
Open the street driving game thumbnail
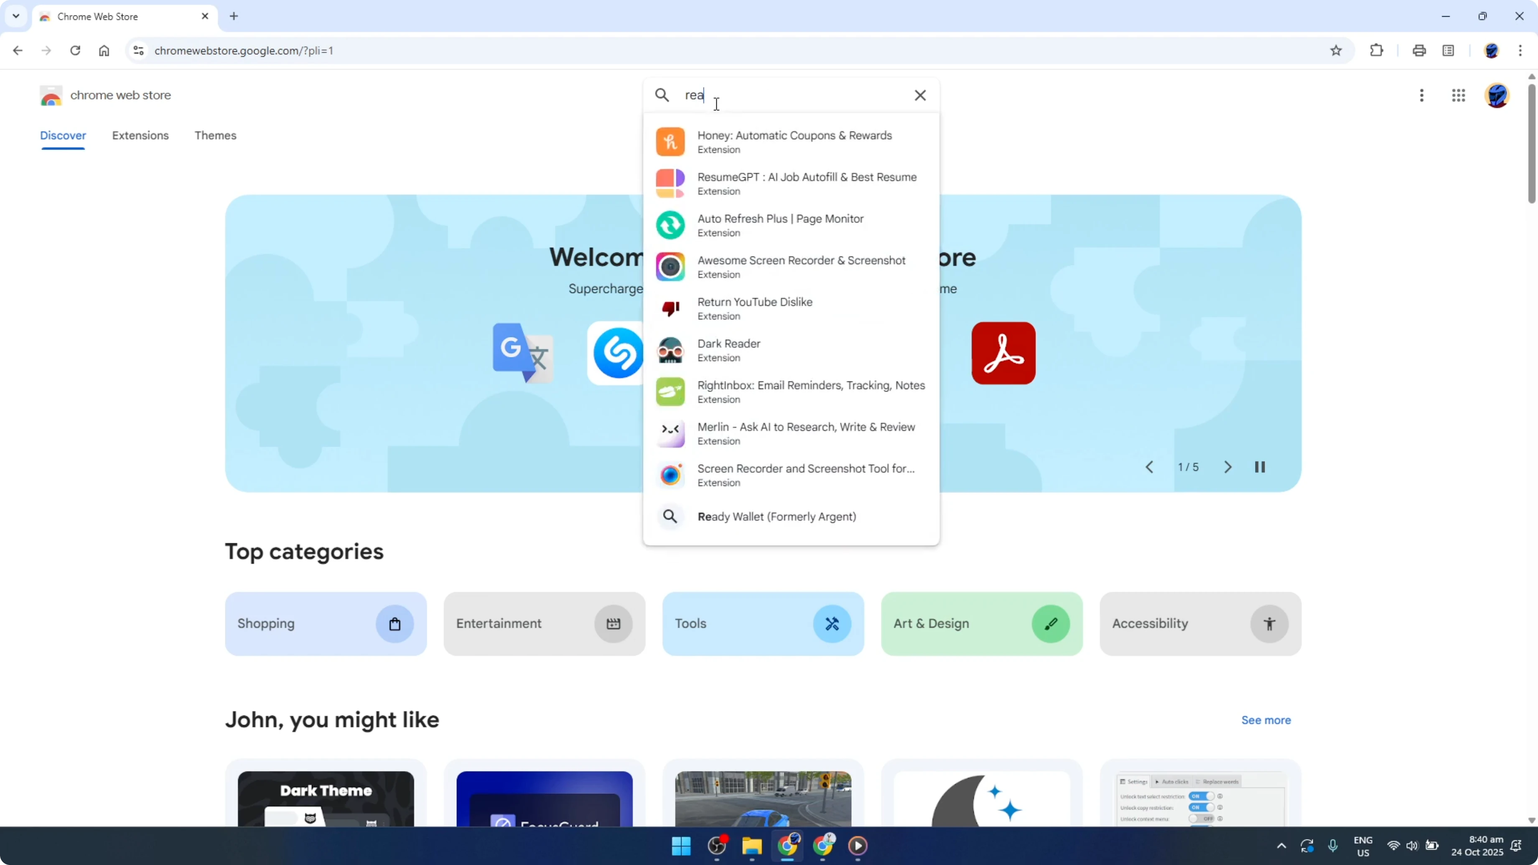[763, 799]
